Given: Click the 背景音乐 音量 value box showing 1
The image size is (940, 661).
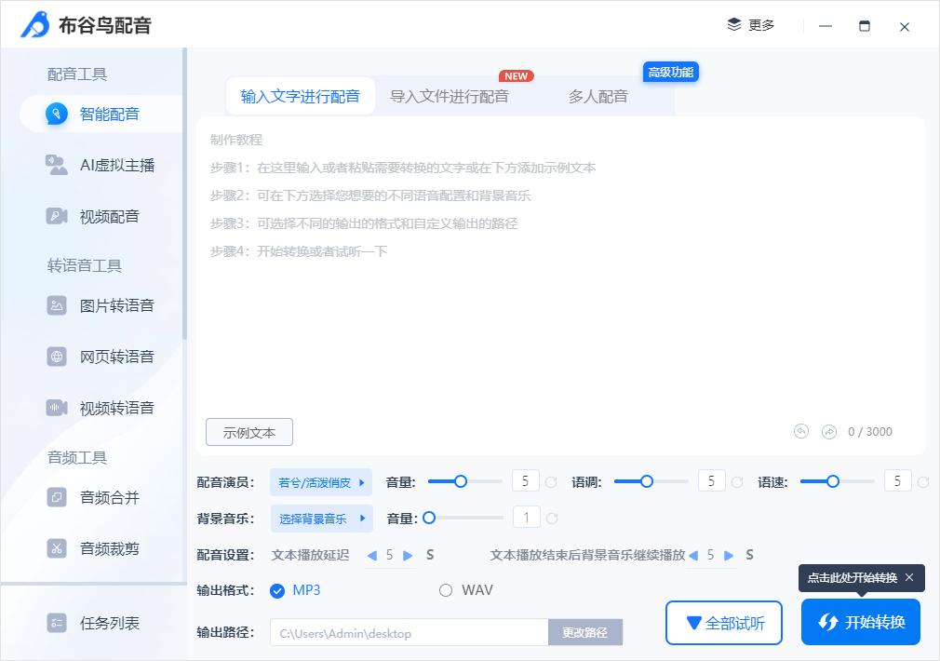Looking at the screenshot, I should tap(527, 517).
